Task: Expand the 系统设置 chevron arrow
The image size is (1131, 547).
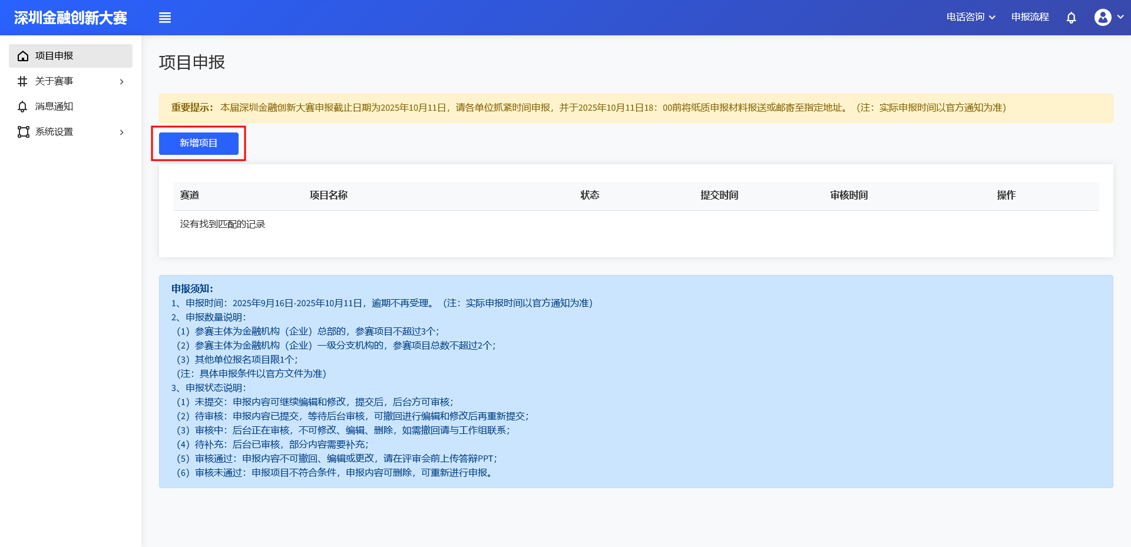Action: (x=122, y=132)
